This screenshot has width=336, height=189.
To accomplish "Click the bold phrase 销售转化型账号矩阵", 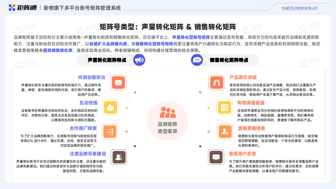I will click(x=154, y=44).
